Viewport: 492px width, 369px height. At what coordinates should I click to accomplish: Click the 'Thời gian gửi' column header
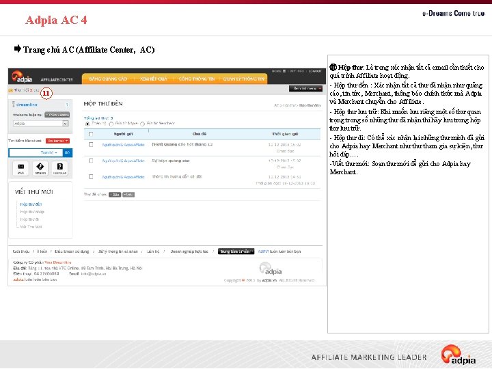pos(285,134)
